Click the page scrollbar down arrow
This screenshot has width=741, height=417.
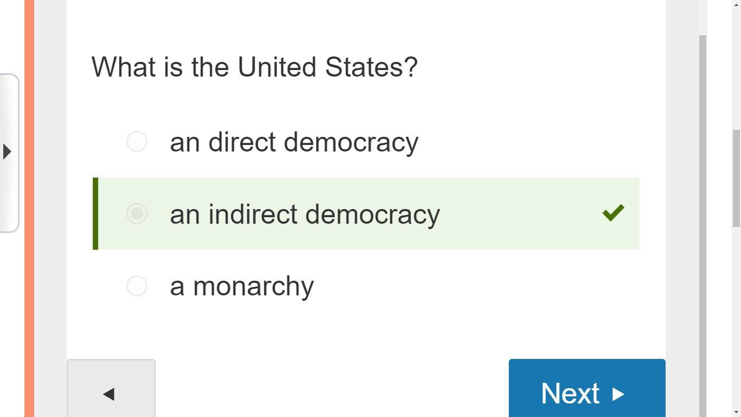(736, 412)
